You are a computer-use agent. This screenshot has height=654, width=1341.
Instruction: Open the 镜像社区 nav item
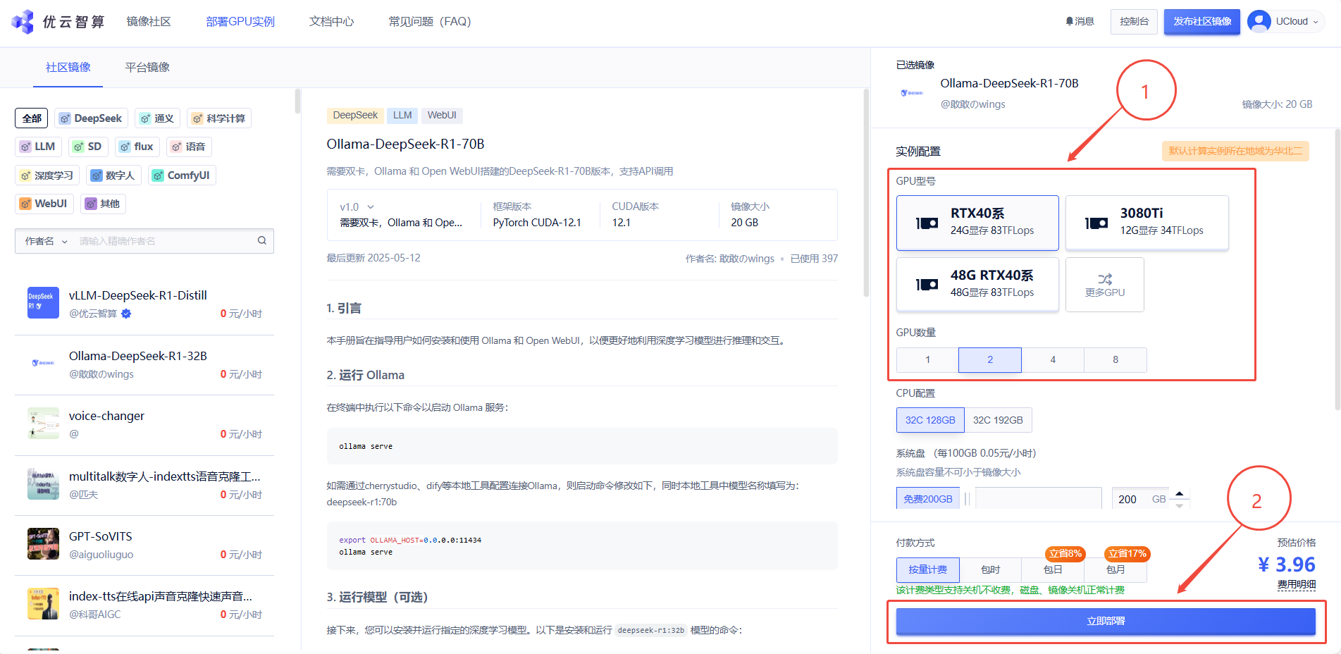pyautogui.click(x=149, y=22)
